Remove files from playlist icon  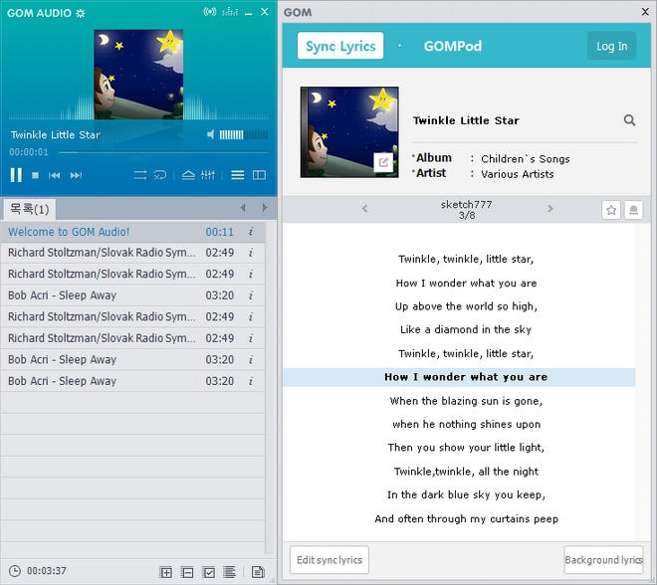pyautogui.click(x=187, y=572)
